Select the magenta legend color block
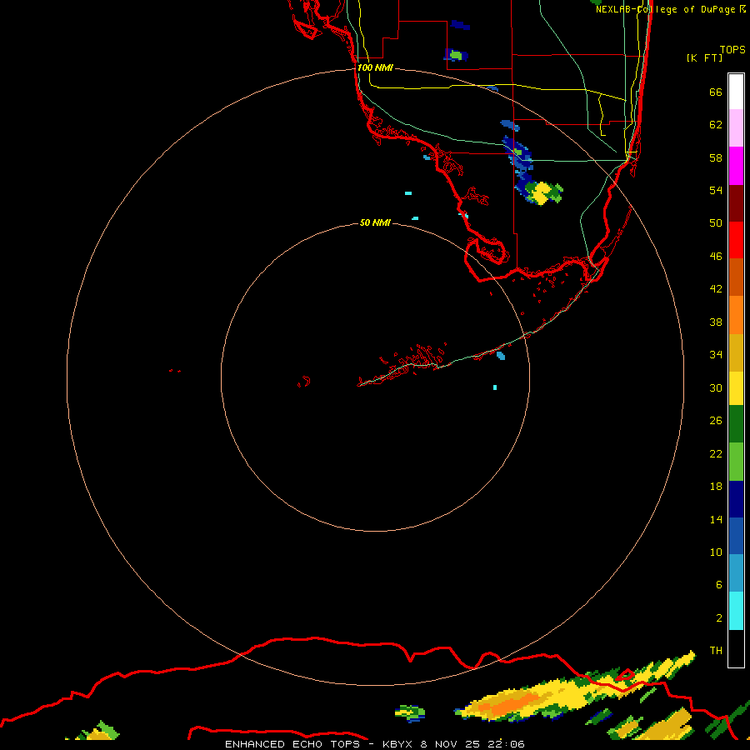Viewport: 750px width, 750px height. point(736,166)
